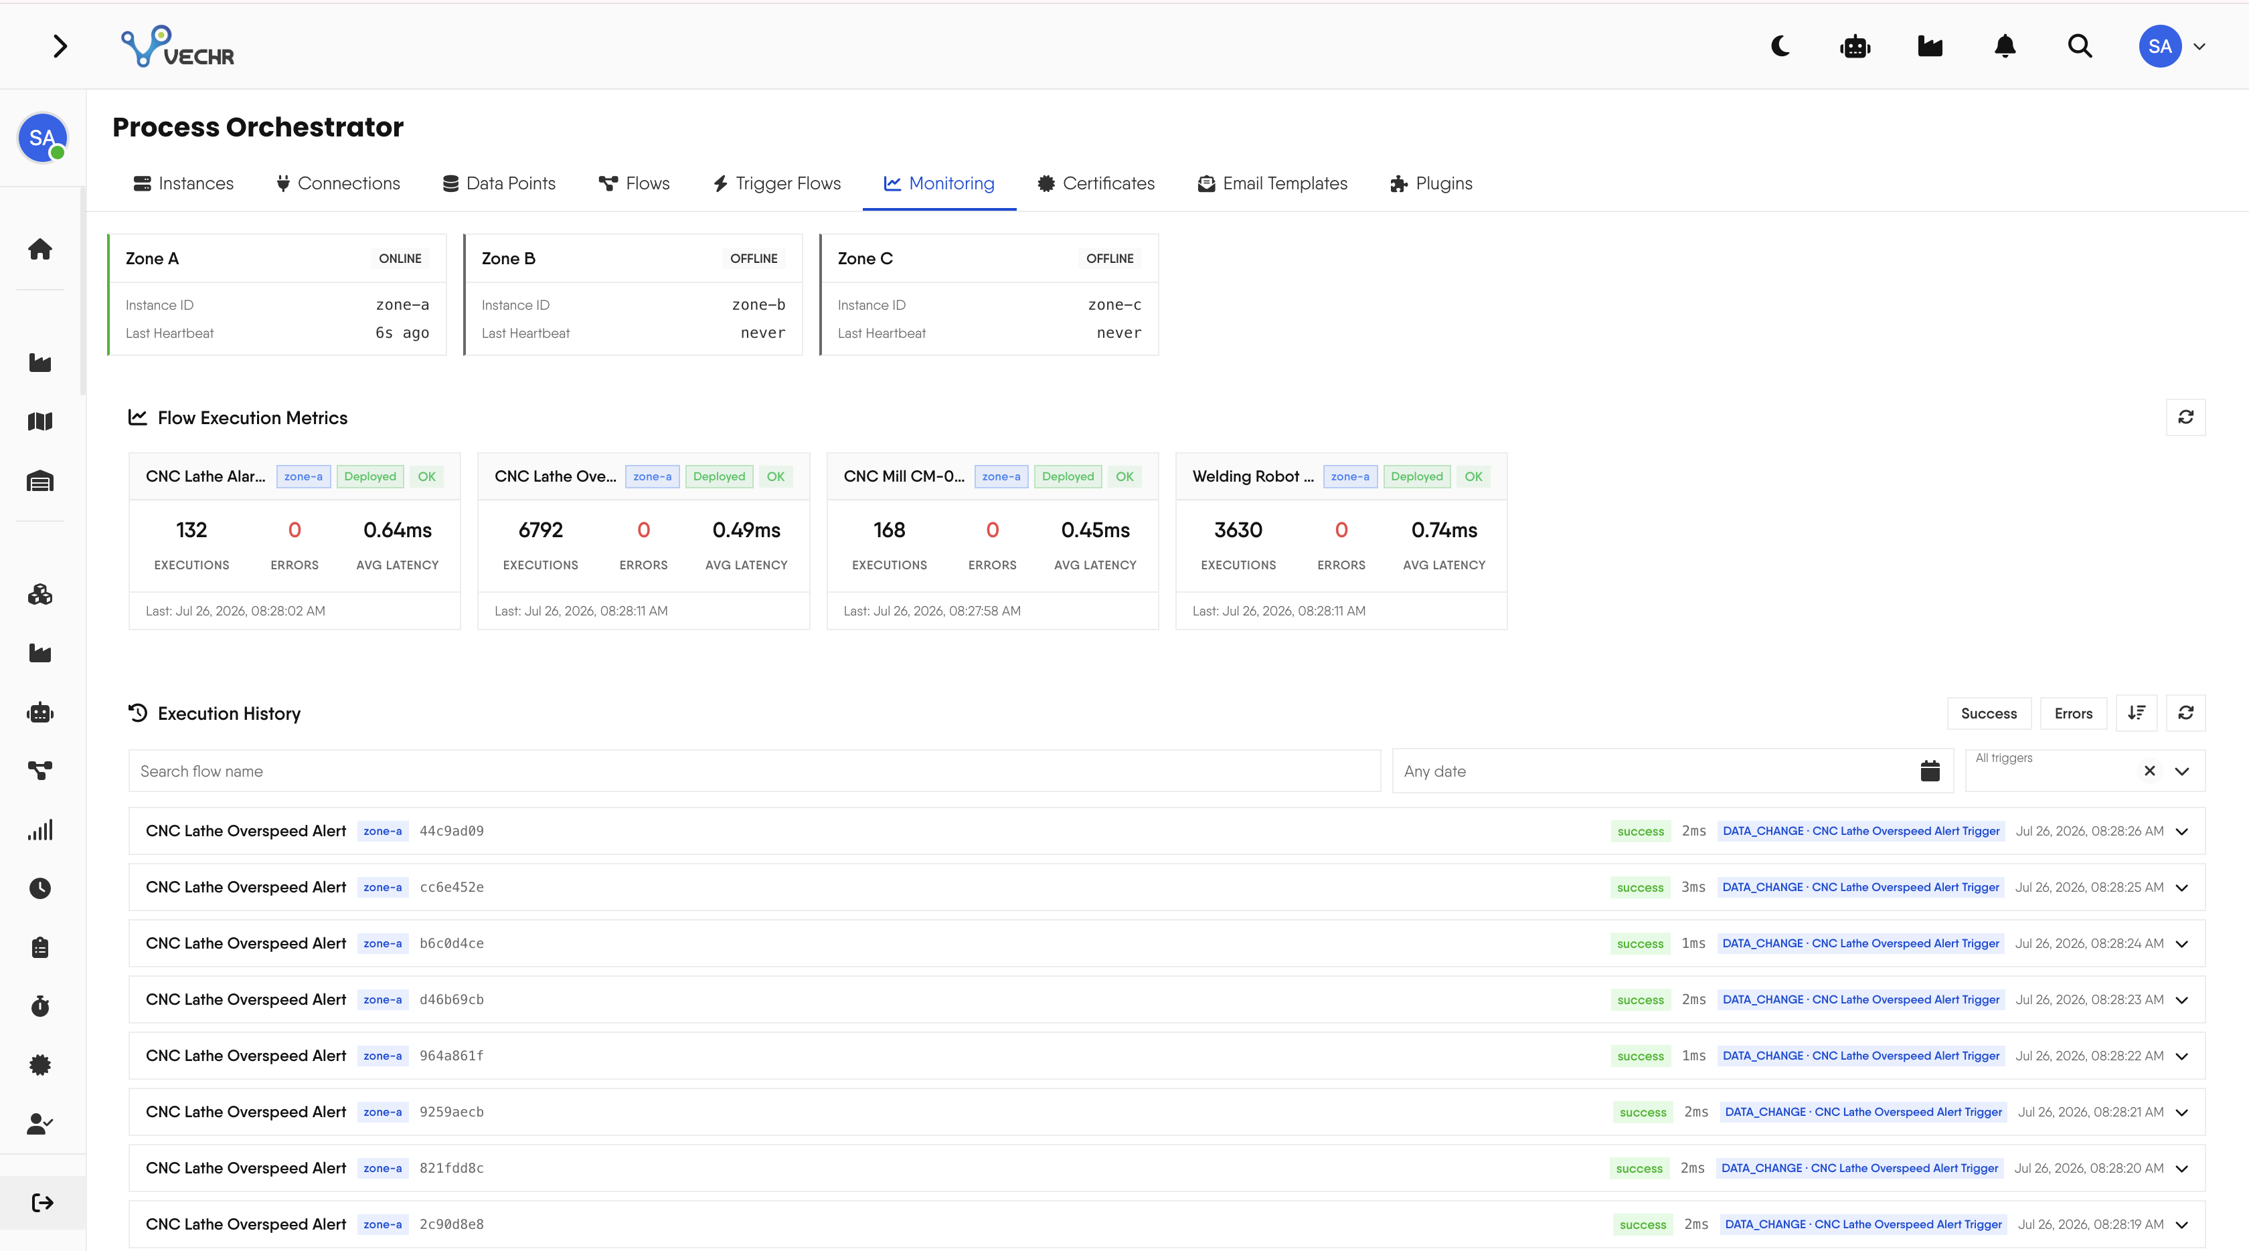Expand execution row cc6e452e

tap(2182, 887)
